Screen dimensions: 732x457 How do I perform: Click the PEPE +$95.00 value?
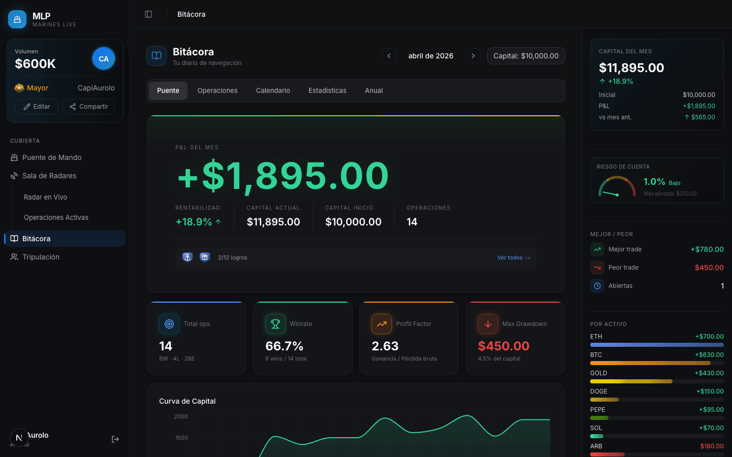(711, 410)
